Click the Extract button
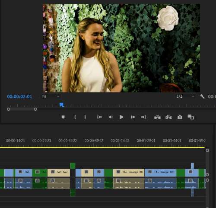The height and width of the screenshot is (208, 216). tap(168, 117)
